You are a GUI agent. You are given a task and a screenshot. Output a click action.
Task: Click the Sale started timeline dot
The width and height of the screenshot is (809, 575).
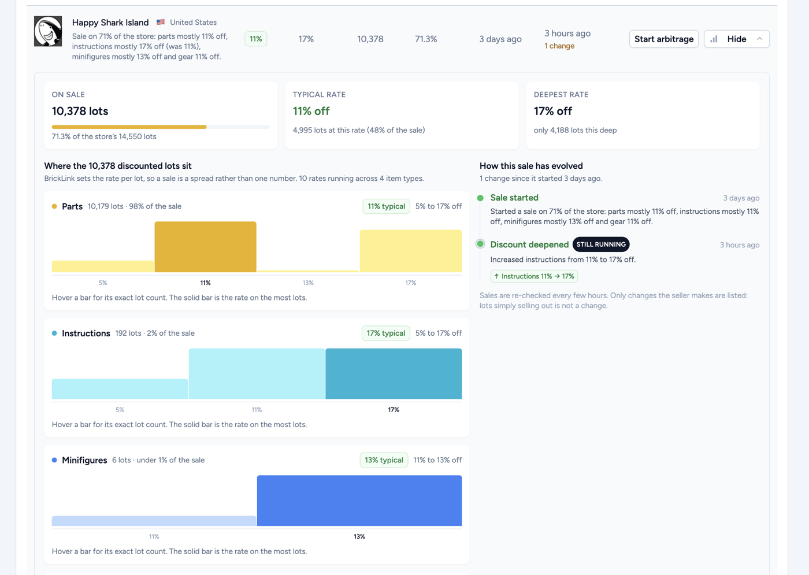coord(480,198)
